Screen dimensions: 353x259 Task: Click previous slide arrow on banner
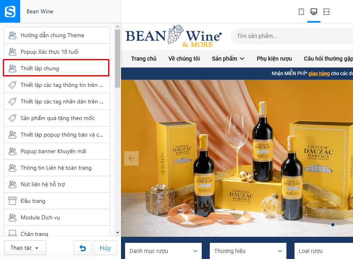coord(132,158)
